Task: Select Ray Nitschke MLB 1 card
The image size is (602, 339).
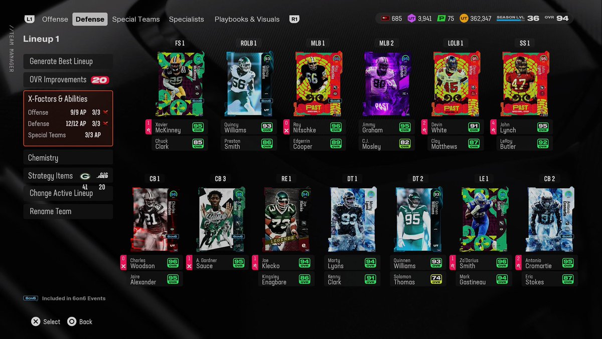Action: point(318,83)
